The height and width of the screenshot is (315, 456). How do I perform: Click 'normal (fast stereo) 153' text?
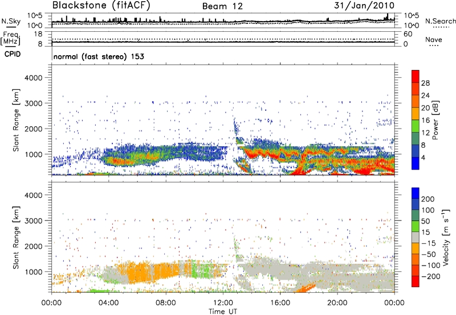99,56
